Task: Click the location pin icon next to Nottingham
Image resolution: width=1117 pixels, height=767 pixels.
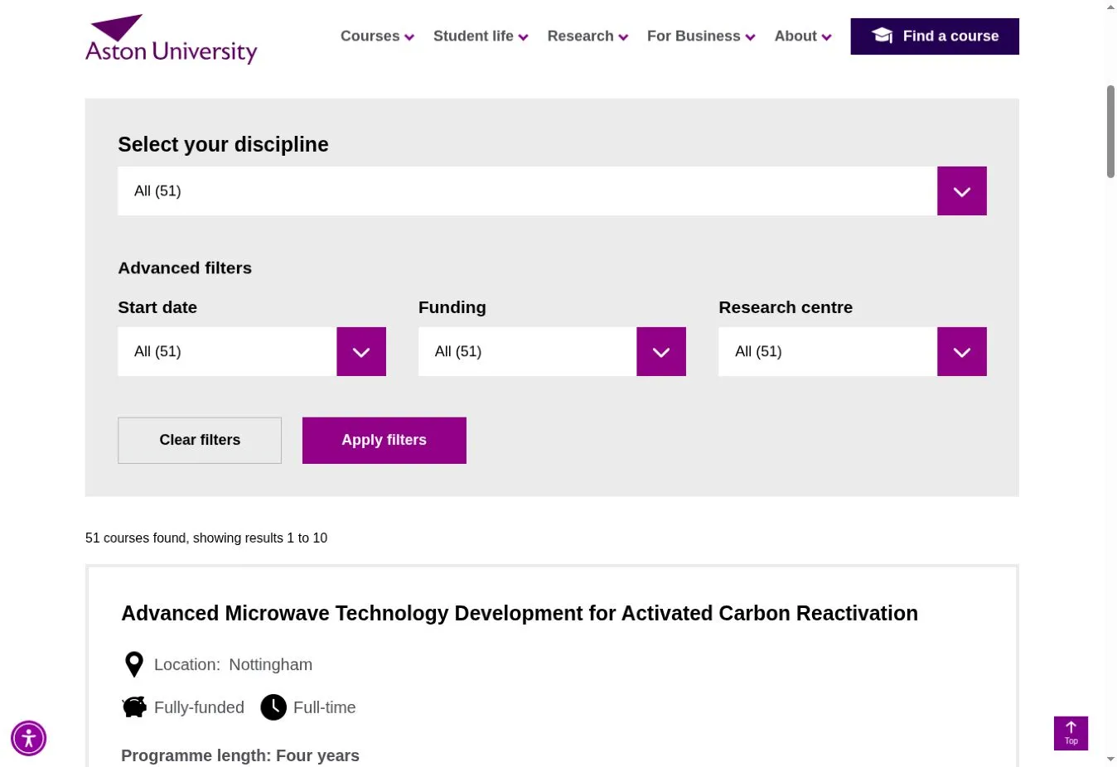Action: click(x=134, y=664)
